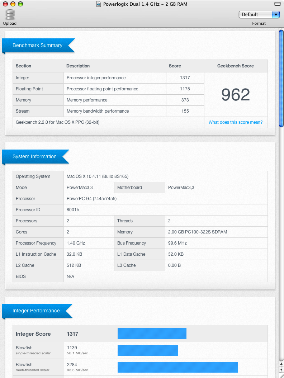This screenshot has height=378, width=284.
Task: Click the Stream score 155
Action: (185, 111)
